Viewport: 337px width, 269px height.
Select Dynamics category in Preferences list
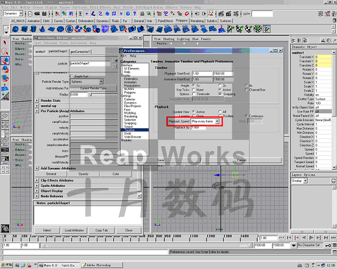pyautogui.click(x=130, y=103)
